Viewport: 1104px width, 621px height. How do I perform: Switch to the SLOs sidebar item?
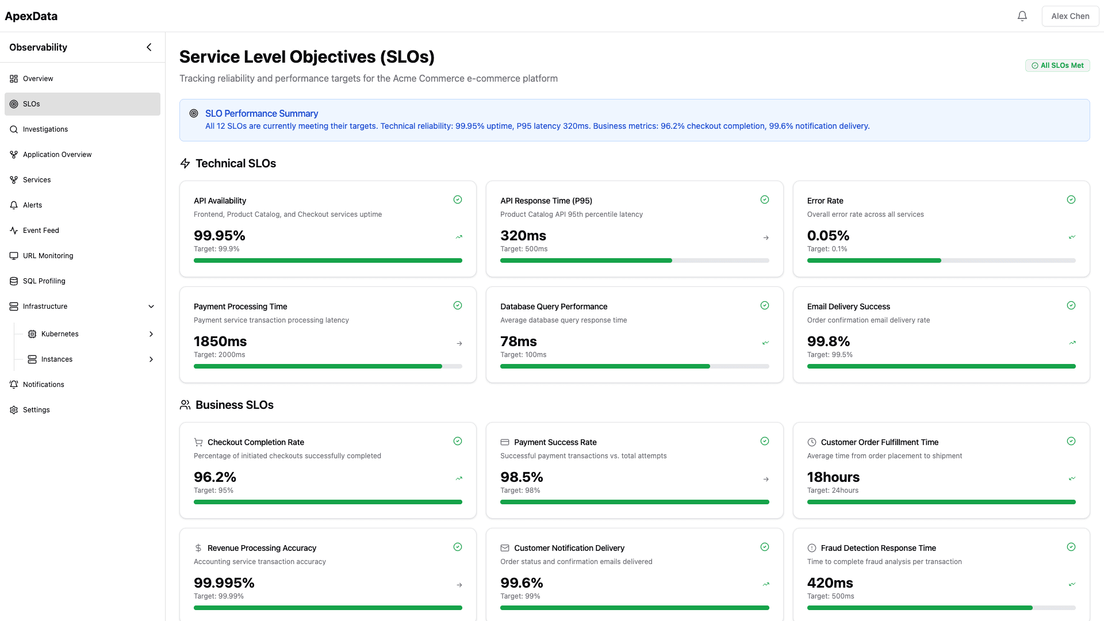32,103
